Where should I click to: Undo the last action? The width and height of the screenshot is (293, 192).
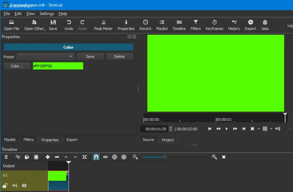coord(69,25)
